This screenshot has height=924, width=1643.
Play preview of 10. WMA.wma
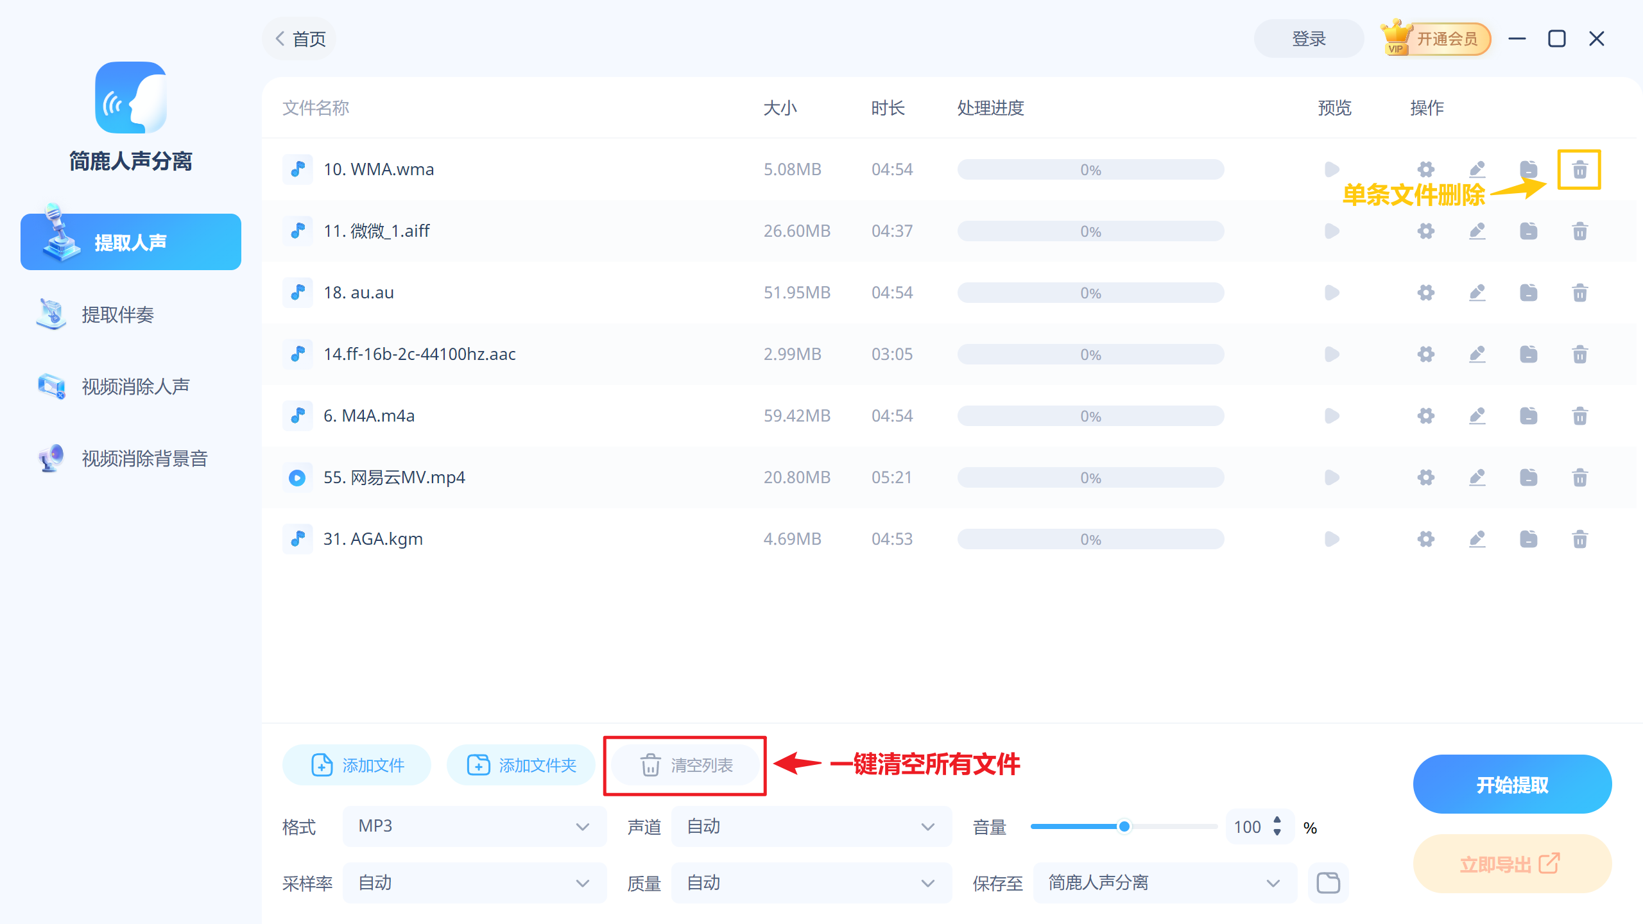(x=1332, y=169)
